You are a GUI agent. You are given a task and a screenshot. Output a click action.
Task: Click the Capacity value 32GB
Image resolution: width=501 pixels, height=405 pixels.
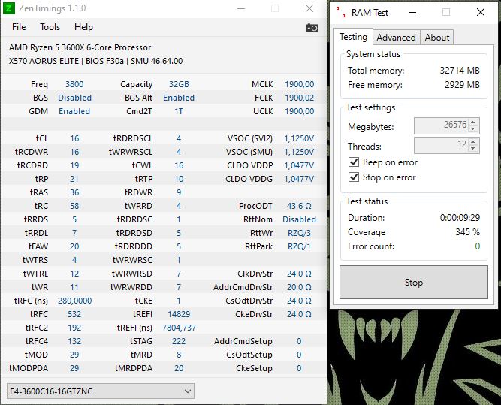coord(179,84)
